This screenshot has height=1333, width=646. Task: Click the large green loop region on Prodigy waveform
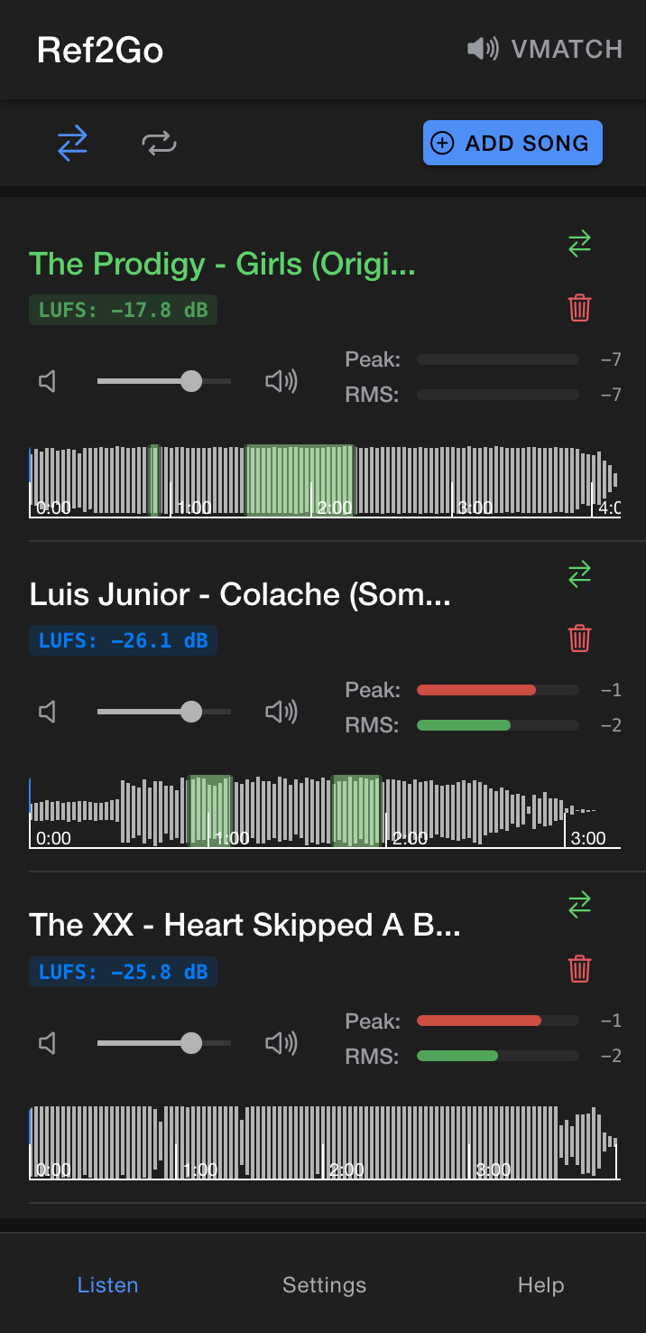[300, 479]
